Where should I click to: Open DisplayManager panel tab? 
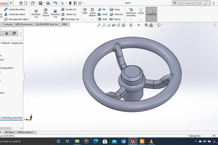click(14, 33)
